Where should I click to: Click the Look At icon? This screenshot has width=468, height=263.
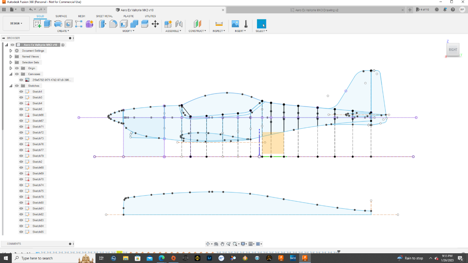click(x=216, y=244)
